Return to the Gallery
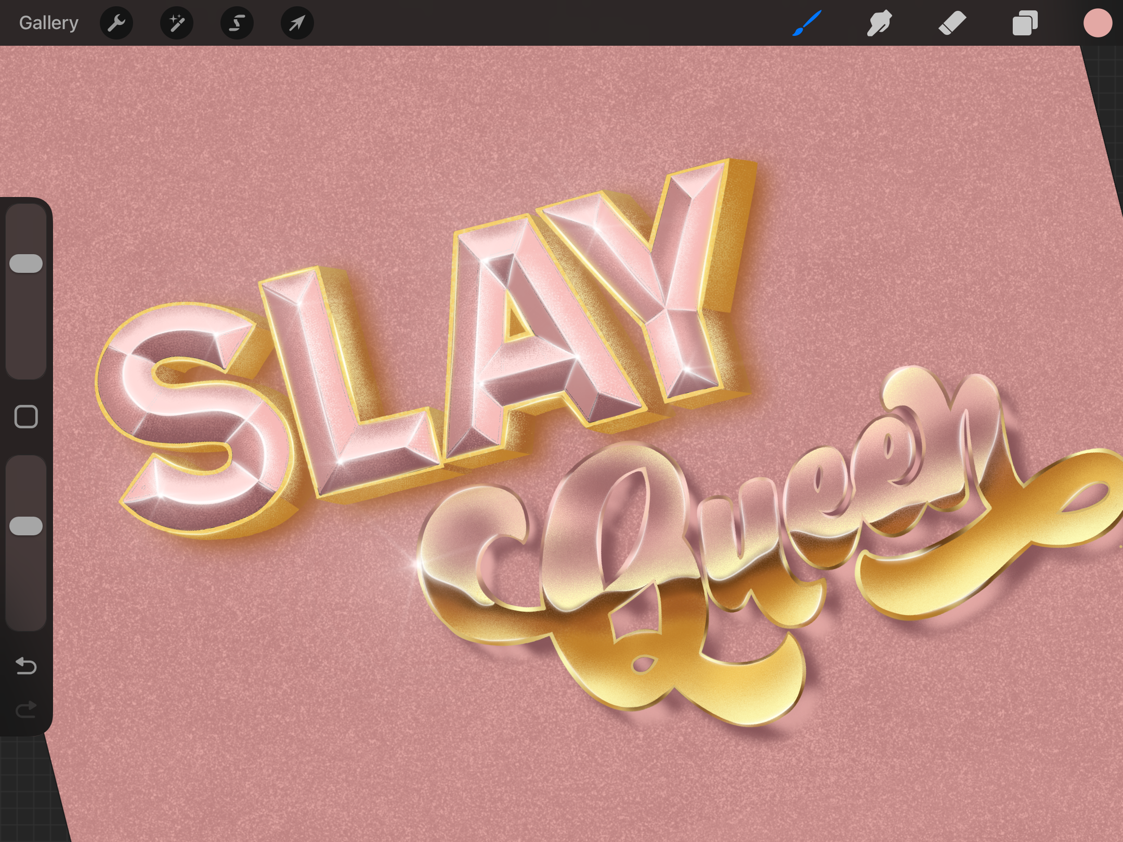The image size is (1123, 842). tap(48, 23)
